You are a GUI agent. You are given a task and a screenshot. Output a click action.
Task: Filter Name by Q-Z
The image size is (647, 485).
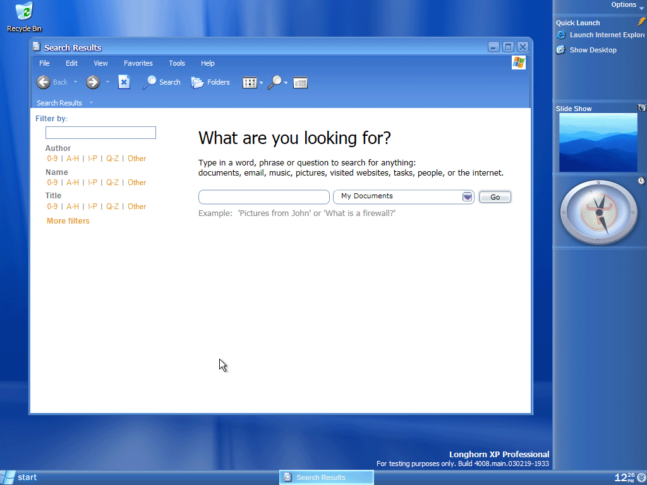click(x=112, y=183)
